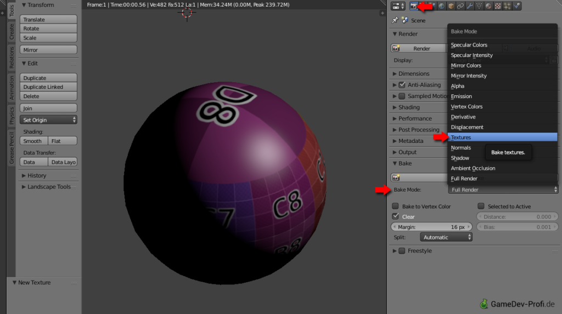Screen dimensions: 562x314
Task: Click the Bake button camera icon
Action: pos(396,178)
